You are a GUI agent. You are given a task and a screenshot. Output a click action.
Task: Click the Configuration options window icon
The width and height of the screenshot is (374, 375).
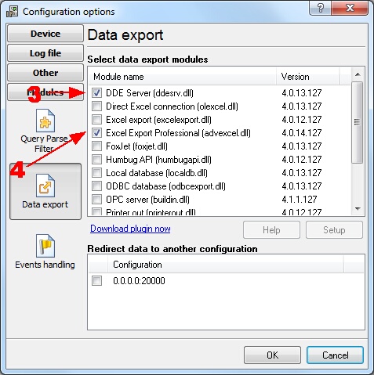pos(12,12)
